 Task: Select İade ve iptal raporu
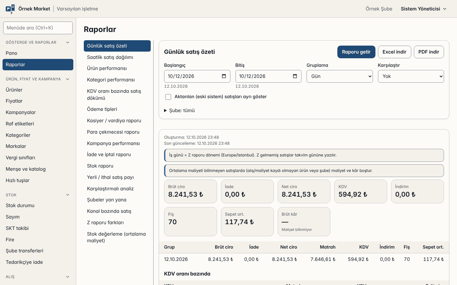(x=117, y=155)
